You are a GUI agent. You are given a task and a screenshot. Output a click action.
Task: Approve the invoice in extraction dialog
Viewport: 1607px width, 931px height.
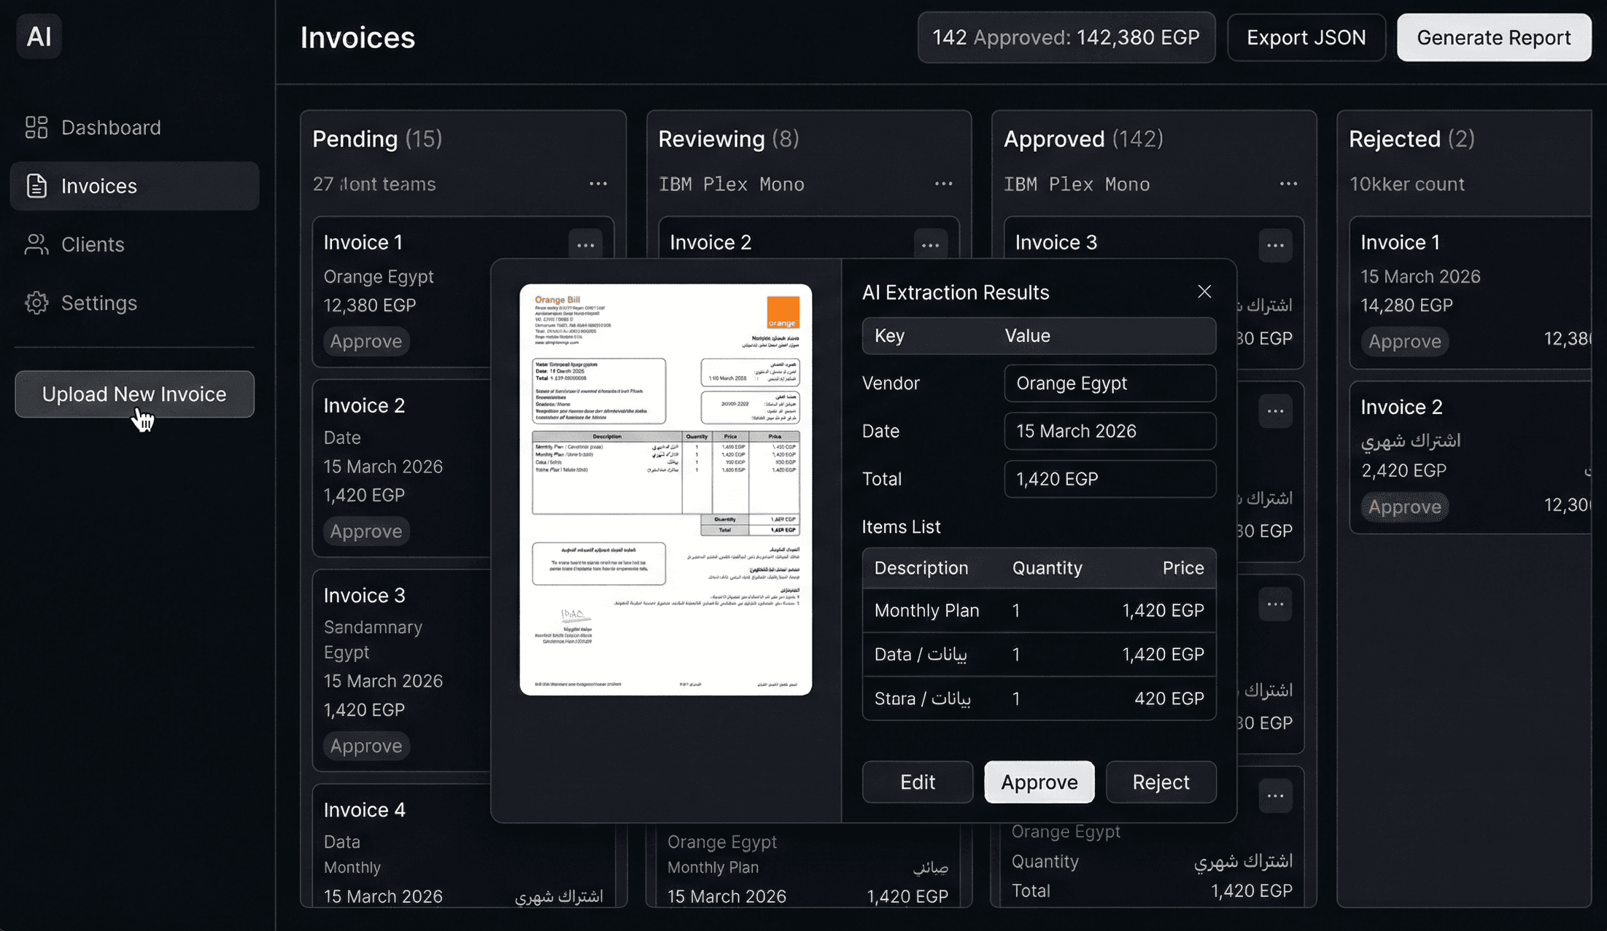(x=1039, y=782)
